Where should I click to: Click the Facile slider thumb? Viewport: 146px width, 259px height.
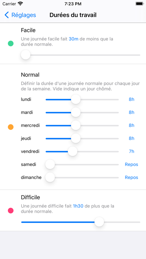point(26,55)
